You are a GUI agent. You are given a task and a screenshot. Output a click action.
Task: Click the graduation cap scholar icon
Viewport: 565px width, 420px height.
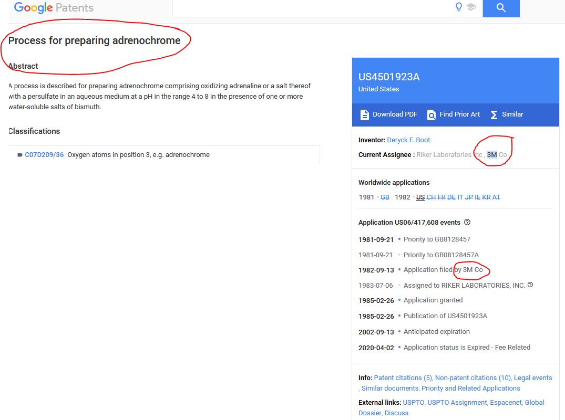[x=471, y=7]
